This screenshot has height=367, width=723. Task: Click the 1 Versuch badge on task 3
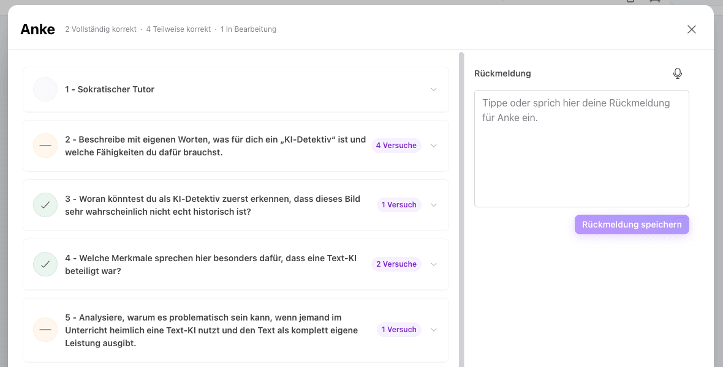click(x=399, y=205)
